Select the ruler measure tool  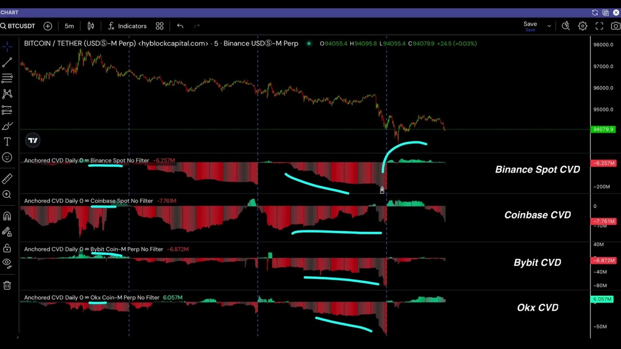[7, 178]
